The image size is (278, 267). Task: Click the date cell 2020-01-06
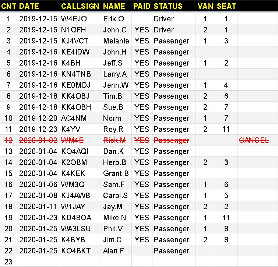[38, 185]
